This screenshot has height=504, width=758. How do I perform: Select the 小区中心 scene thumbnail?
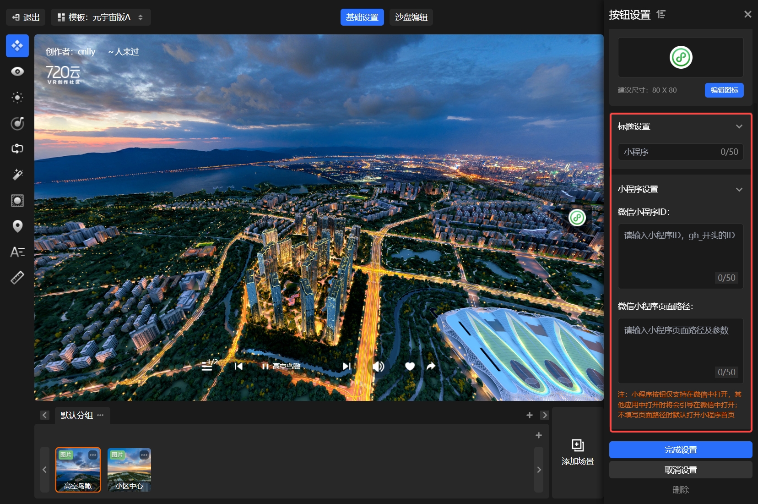[129, 470]
